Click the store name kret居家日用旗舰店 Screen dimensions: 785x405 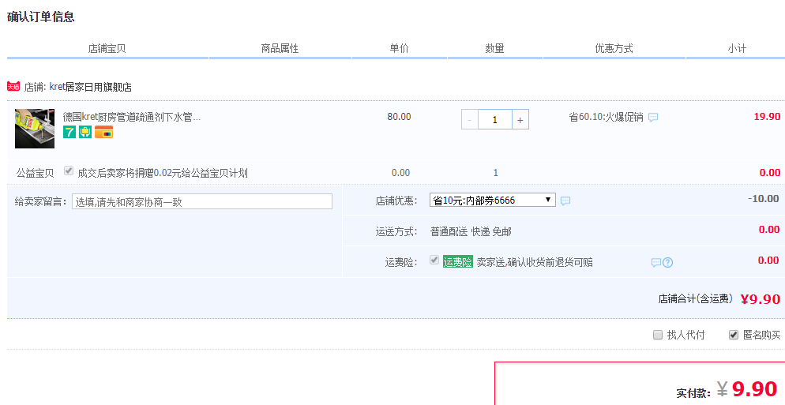pyautogui.click(x=91, y=87)
